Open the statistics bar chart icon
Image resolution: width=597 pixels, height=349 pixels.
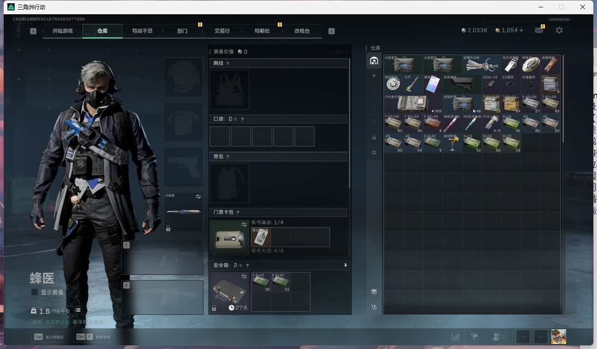pos(455,337)
